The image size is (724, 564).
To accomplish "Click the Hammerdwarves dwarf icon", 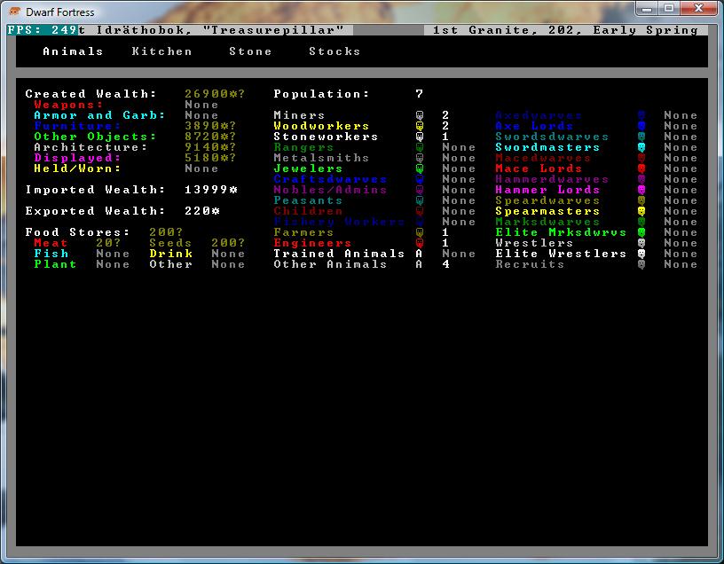I will click(x=641, y=179).
